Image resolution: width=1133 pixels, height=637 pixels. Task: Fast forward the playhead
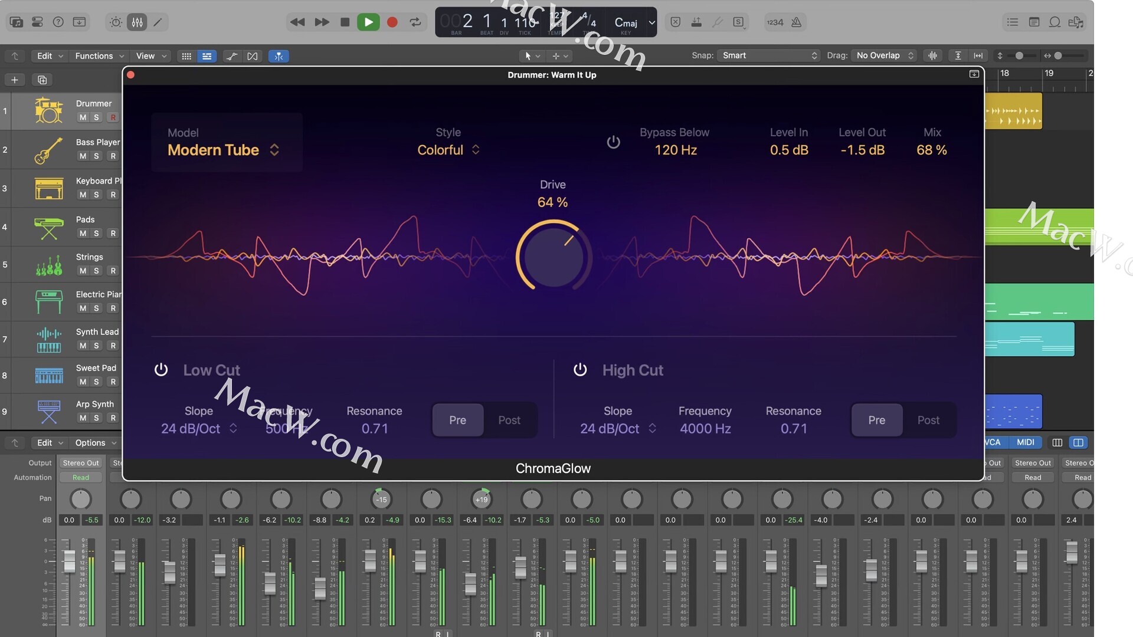[322, 22]
